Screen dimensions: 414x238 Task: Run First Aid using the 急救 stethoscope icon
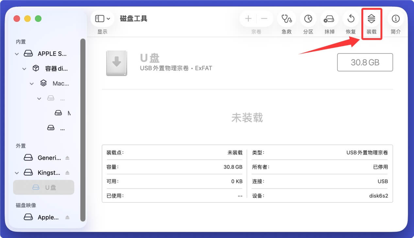tap(287, 19)
